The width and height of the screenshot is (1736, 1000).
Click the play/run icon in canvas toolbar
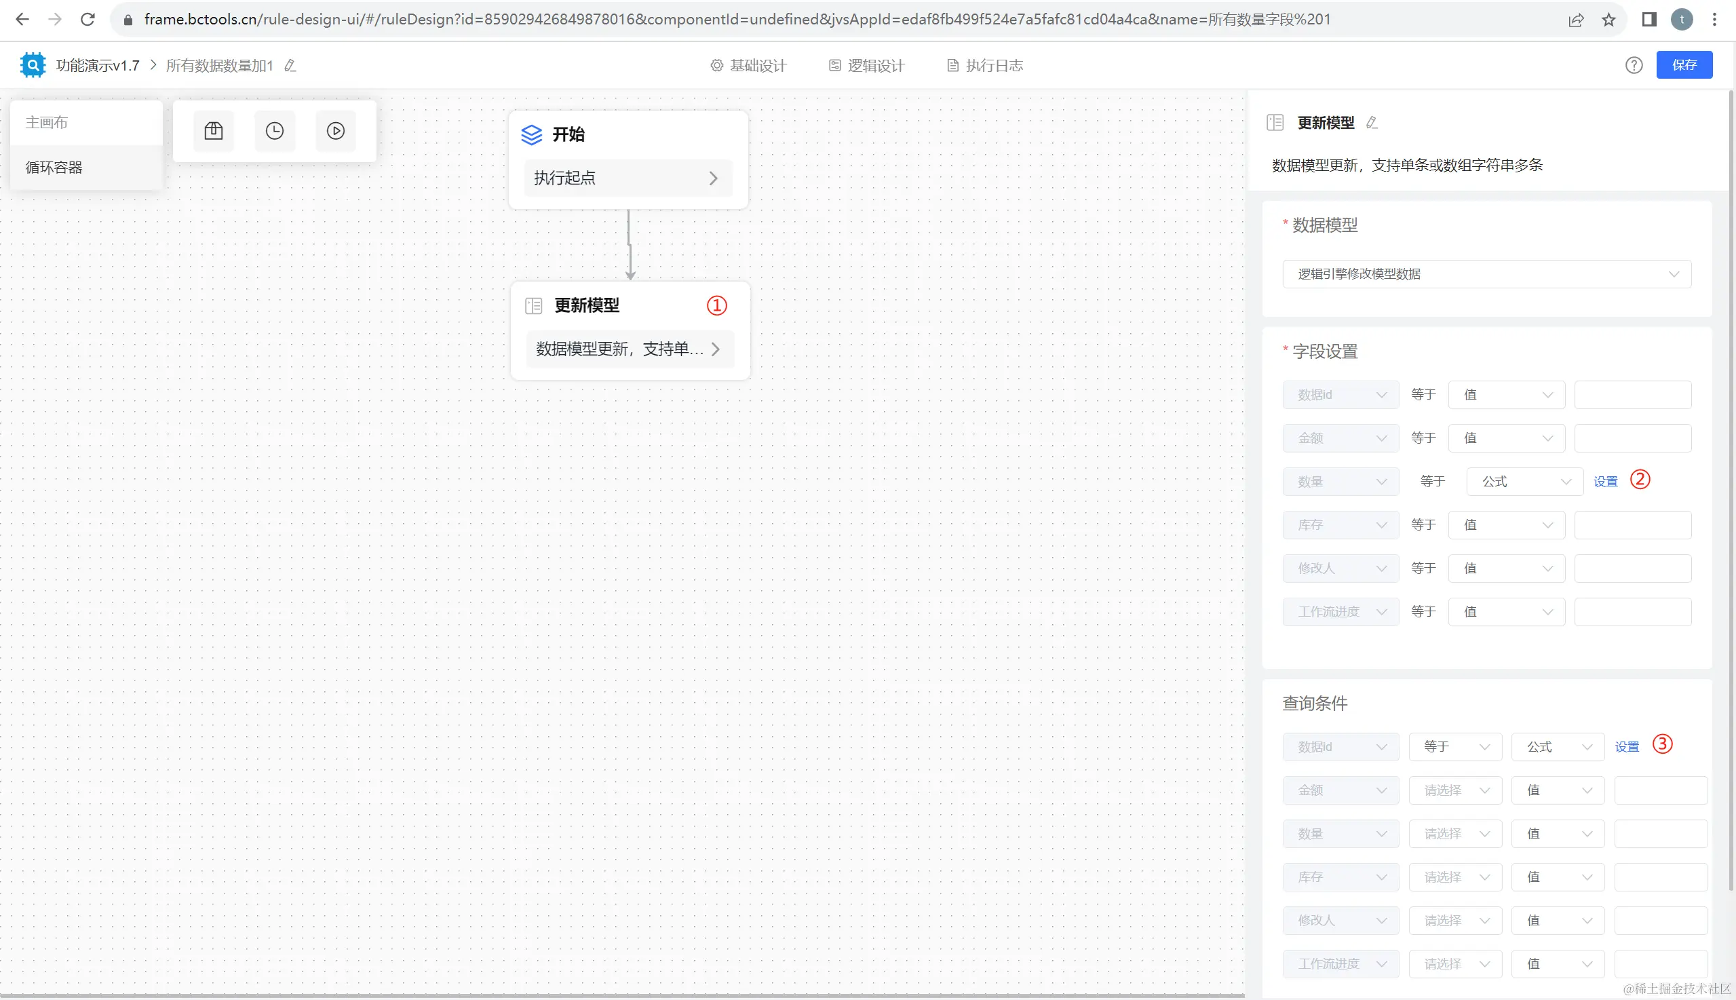(336, 130)
